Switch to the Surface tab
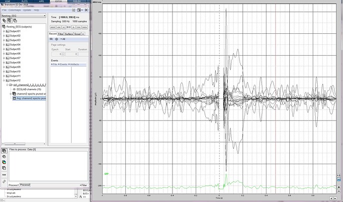This screenshot has width=343, height=202. click(x=69, y=34)
